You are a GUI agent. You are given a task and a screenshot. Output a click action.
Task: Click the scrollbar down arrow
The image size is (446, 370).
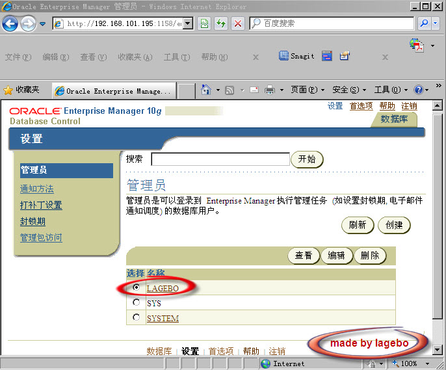pos(437,350)
